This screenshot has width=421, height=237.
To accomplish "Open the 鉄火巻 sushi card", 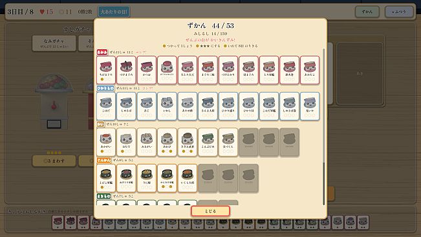I will click(290, 70).
